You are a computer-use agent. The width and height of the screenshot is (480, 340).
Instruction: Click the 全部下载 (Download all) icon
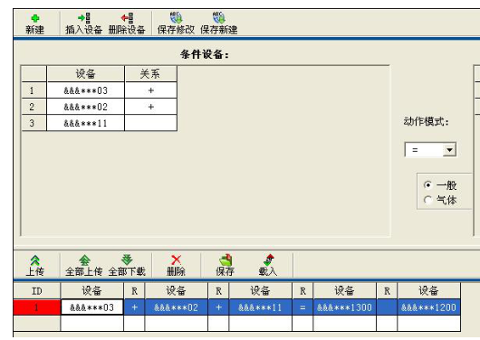tap(127, 260)
